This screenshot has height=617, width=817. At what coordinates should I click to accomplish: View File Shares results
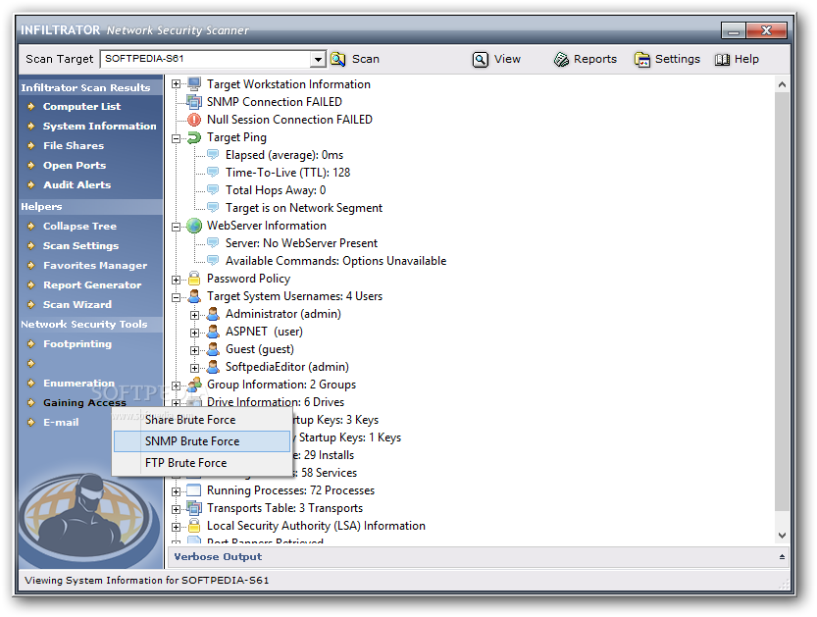tap(74, 146)
